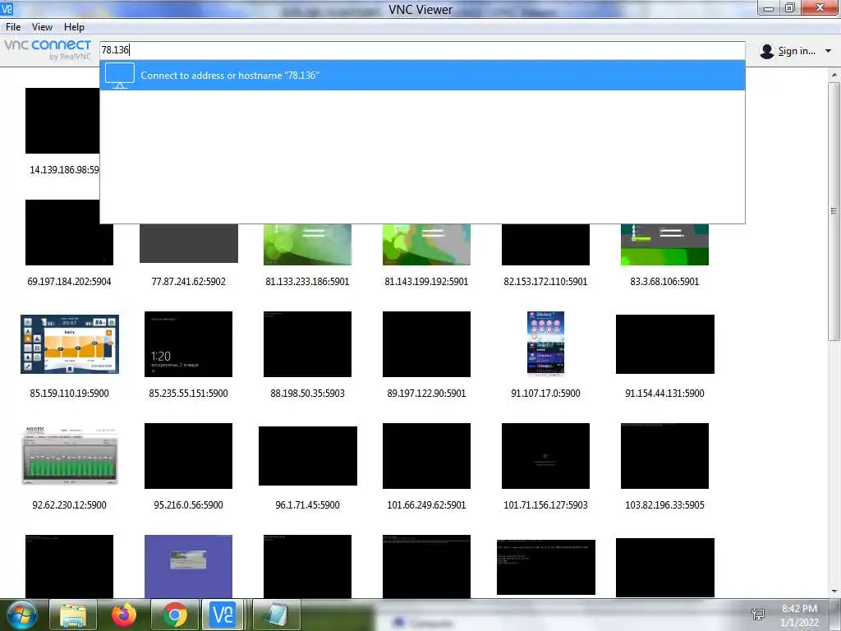Select the label 92.62.230.12:5900
This screenshot has height=631, width=841.
pyautogui.click(x=69, y=505)
